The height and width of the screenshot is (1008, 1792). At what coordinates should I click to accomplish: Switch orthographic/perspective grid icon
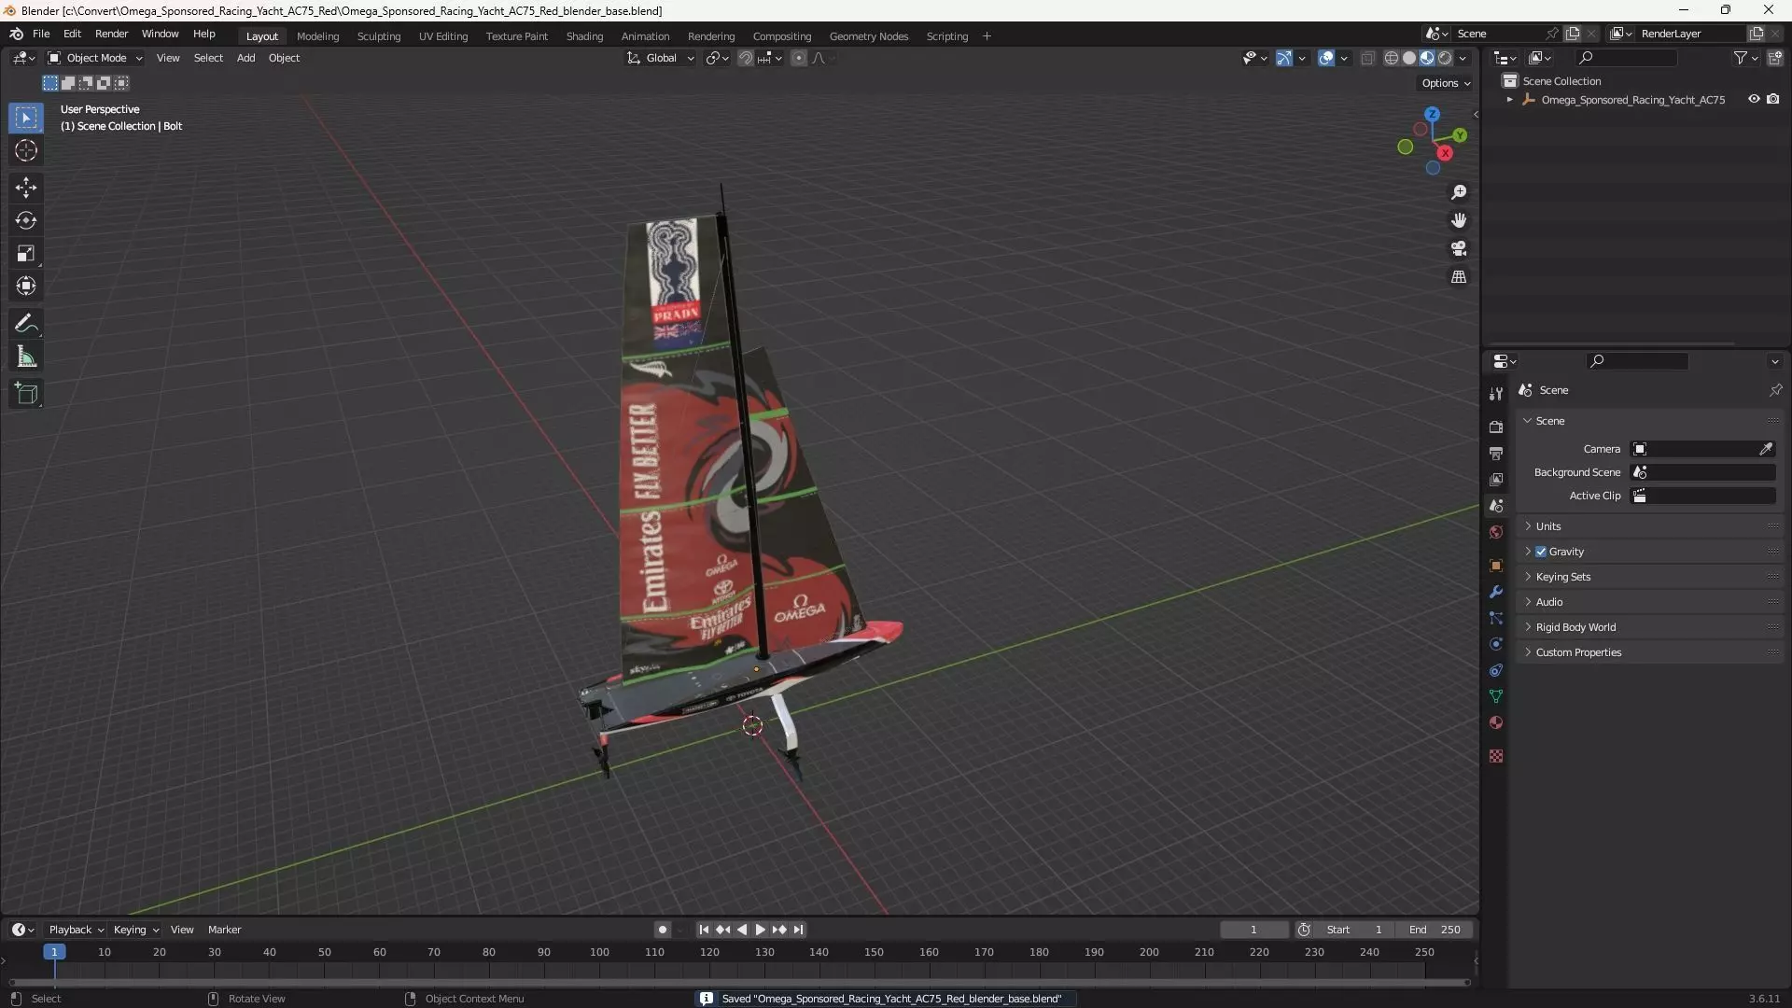[x=1459, y=277]
